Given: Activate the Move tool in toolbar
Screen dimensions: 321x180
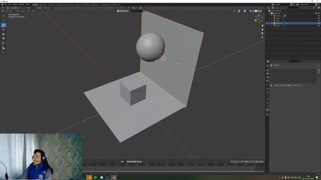Looking at the screenshot, I should 4,25.
